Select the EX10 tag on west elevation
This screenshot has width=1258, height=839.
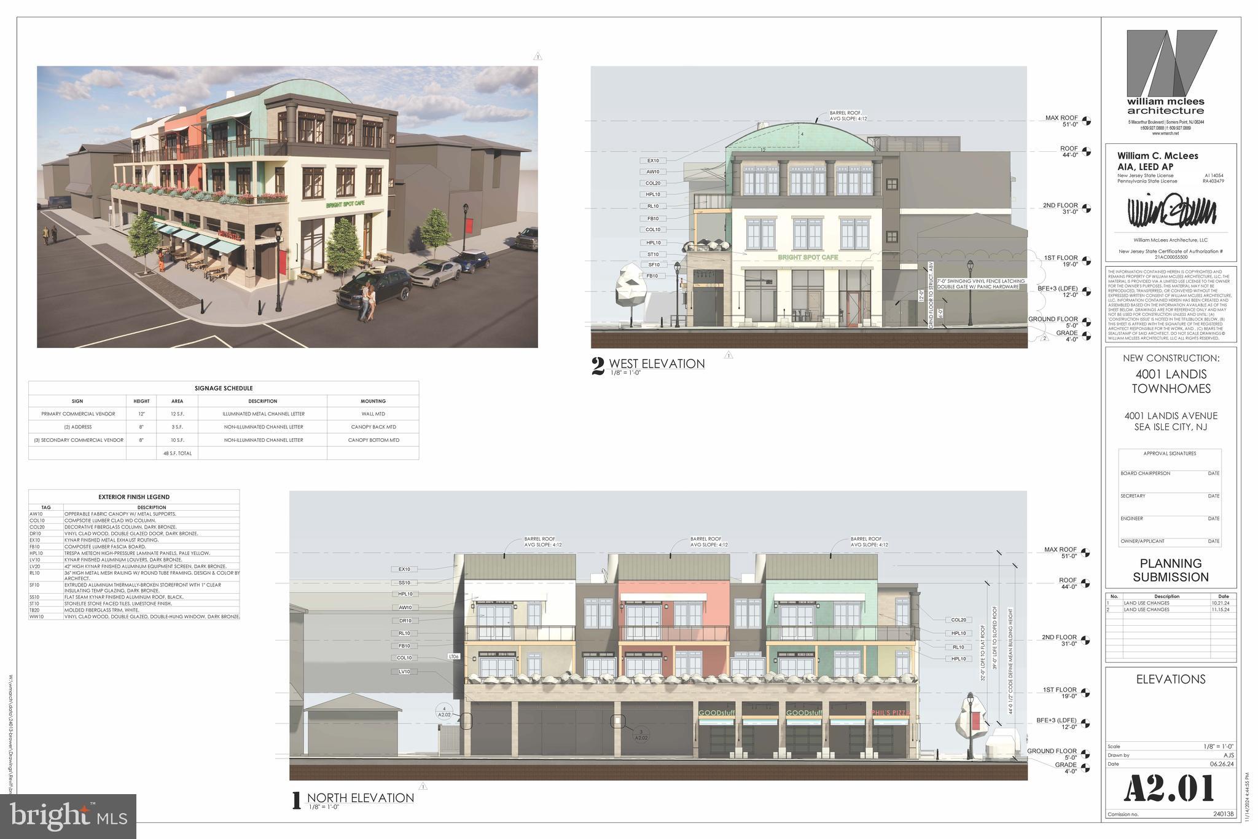[x=653, y=161]
